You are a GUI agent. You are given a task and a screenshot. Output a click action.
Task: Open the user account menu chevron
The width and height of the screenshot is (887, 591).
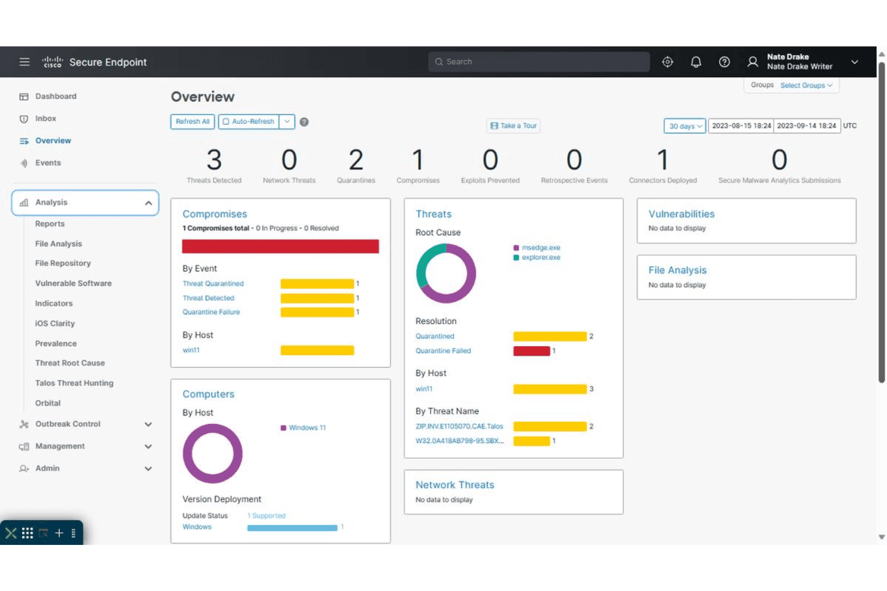click(855, 62)
